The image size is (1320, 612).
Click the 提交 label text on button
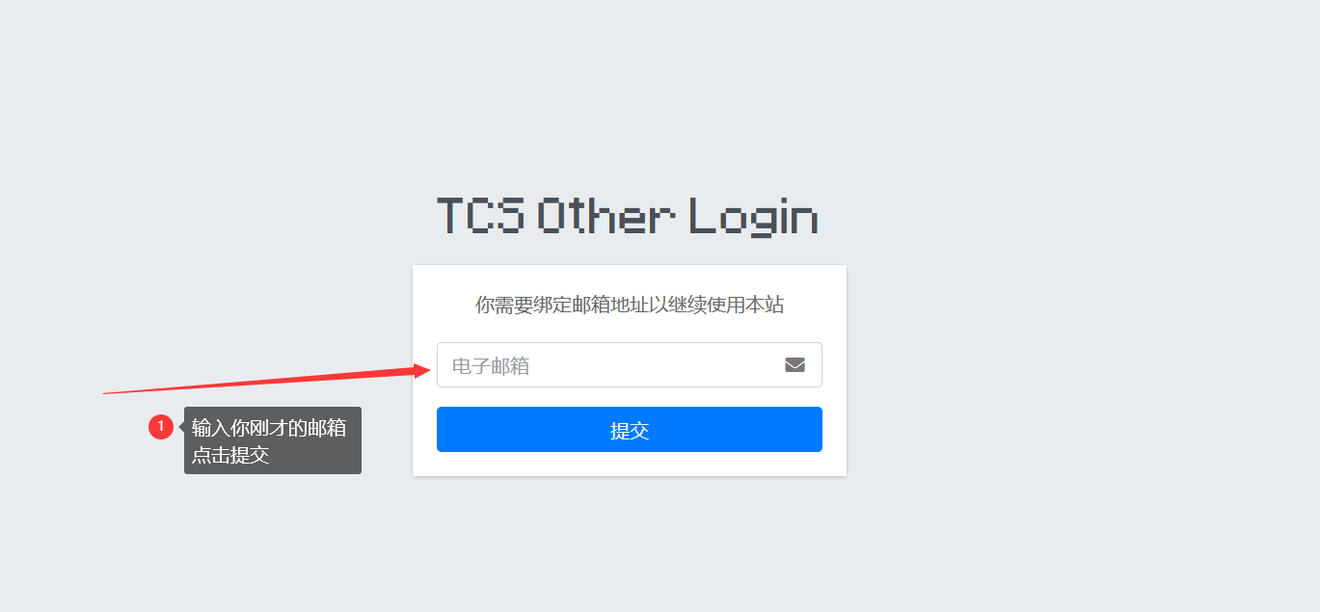point(630,431)
